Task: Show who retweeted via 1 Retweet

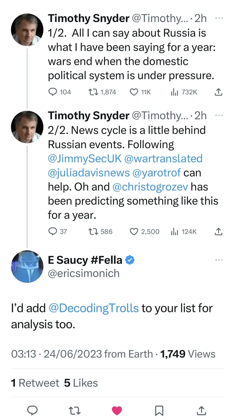Action: pos(35,383)
